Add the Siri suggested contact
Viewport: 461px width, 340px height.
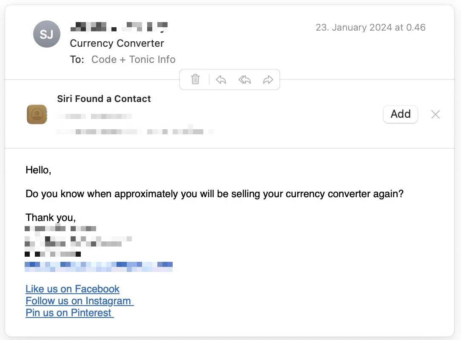tap(400, 114)
